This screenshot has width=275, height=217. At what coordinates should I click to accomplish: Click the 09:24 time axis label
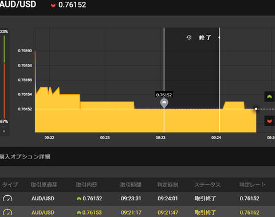click(216, 138)
